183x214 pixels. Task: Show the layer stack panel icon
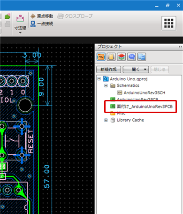click(x=121, y=57)
